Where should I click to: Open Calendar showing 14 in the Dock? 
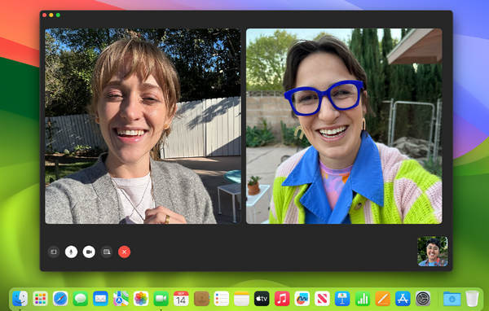[181, 299]
